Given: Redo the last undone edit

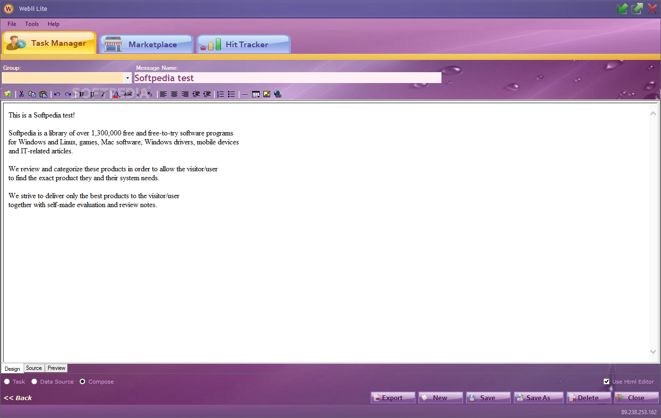Looking at the screenshot, I should (68, 94).
